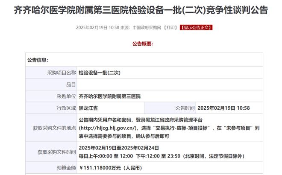Click the value 齐齐哈尔医学院附属第三医院 in the table
This screenshot has height=175, width=282.
pyautogui.click(x=110, y=96)
